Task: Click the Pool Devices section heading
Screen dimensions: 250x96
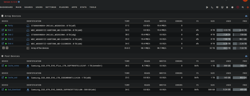Action: click(x=12, y=56)
